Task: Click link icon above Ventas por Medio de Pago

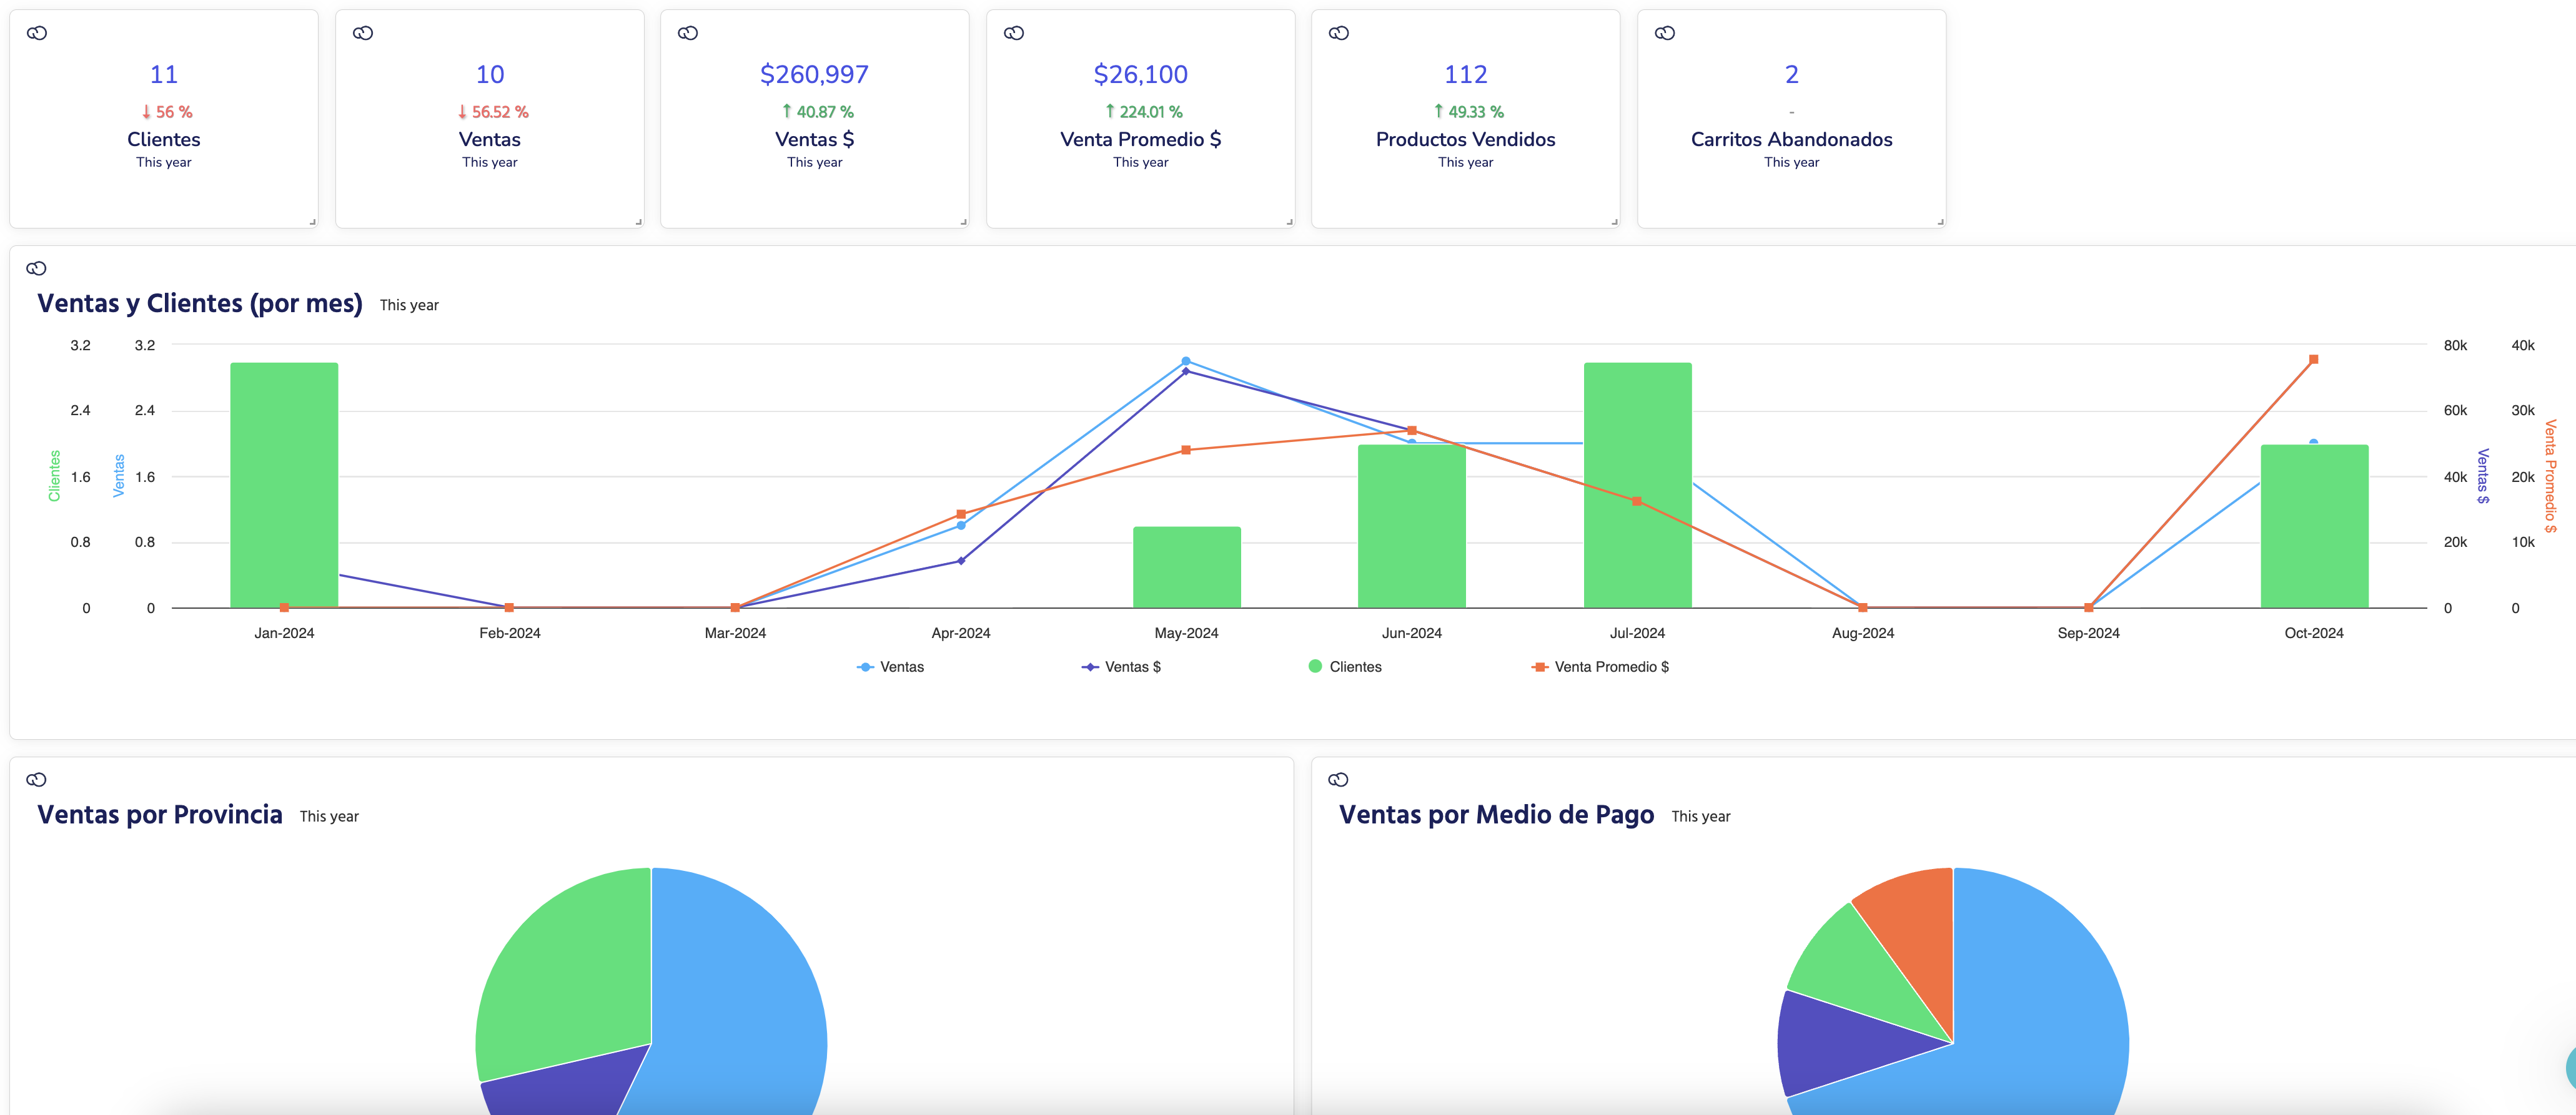Action: tap(1339, 779)
